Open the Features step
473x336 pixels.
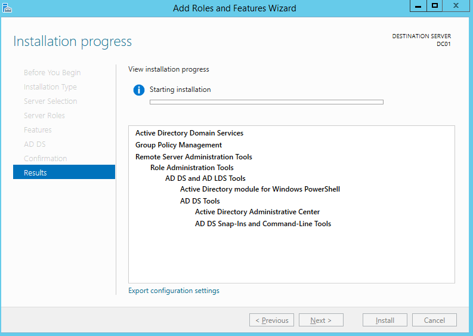coord(38,130)
